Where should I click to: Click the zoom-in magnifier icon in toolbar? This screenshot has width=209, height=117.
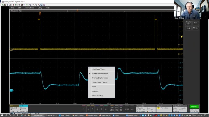pyautogui.click(x=33, y=5)
